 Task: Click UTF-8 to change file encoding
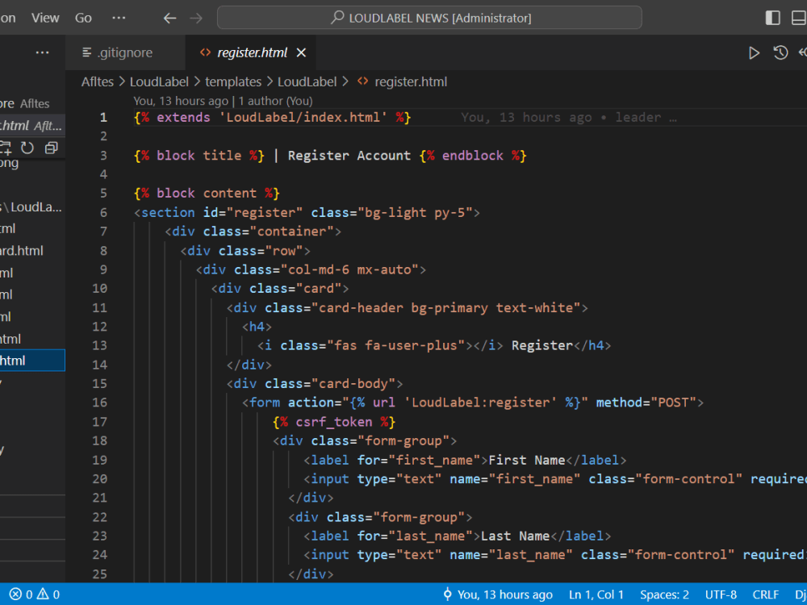720,595
